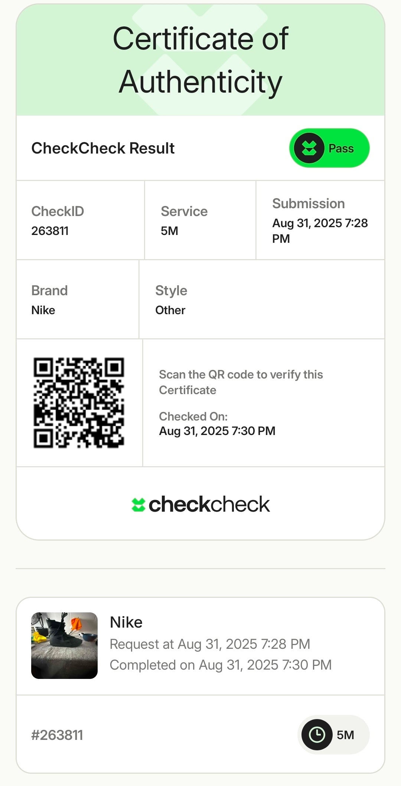Image resolution: width=401 pixels, height=786 pixels.
Task: Click Scan the QR code instruction text
Action: point(241,382)
